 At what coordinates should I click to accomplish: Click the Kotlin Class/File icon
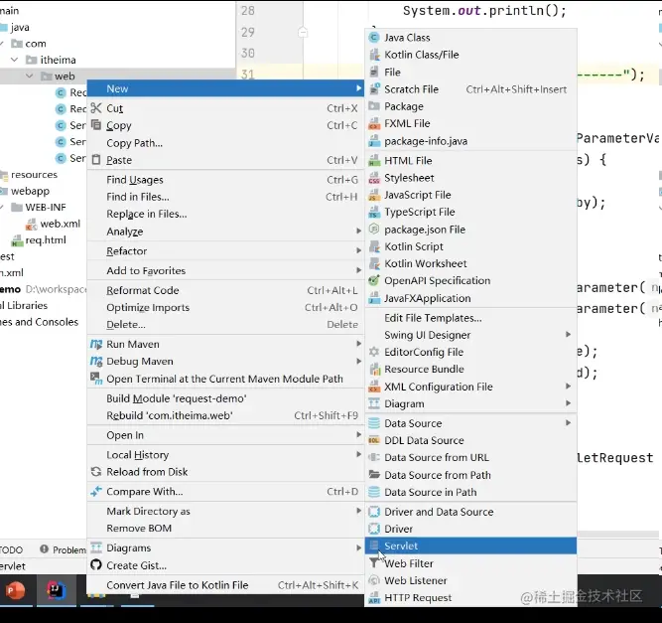click(x=374, y=55)
